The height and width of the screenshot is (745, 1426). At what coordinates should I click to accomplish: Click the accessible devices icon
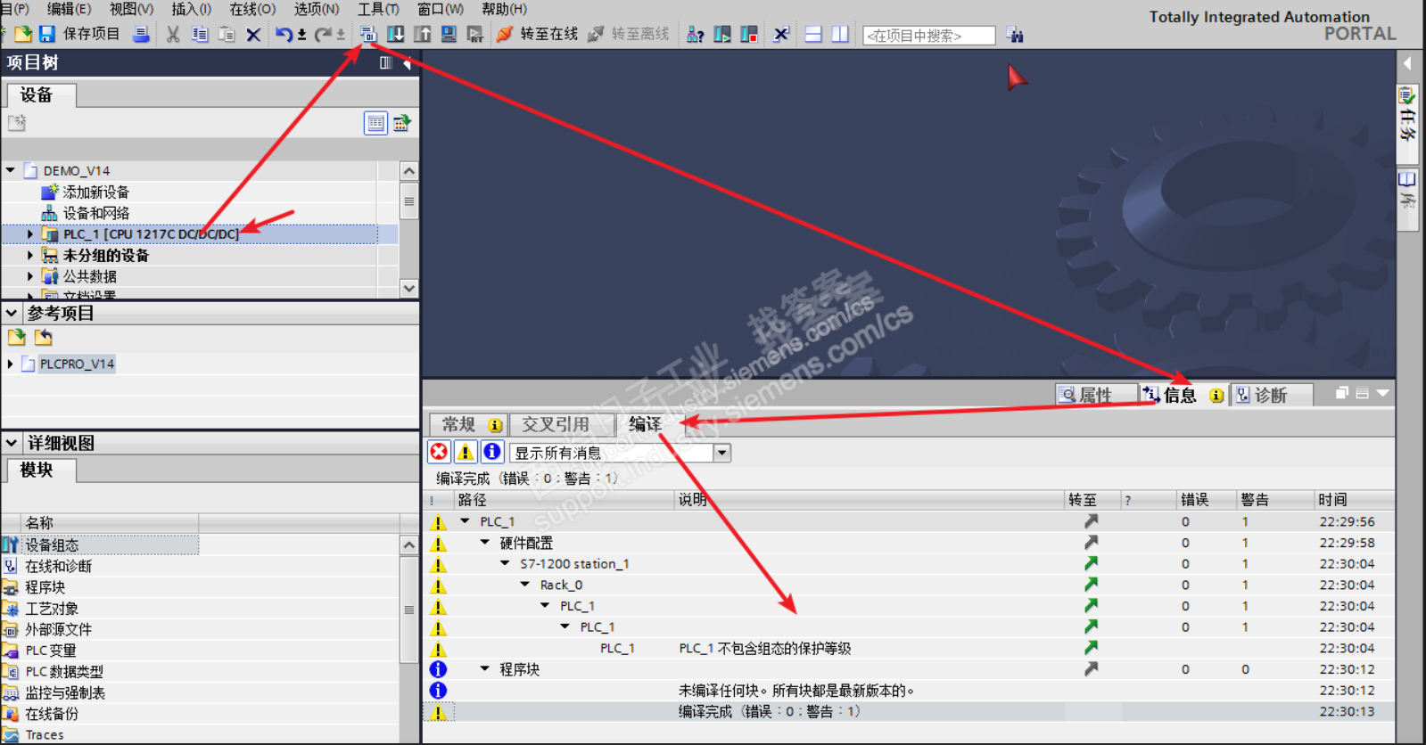tap(696, 34)
